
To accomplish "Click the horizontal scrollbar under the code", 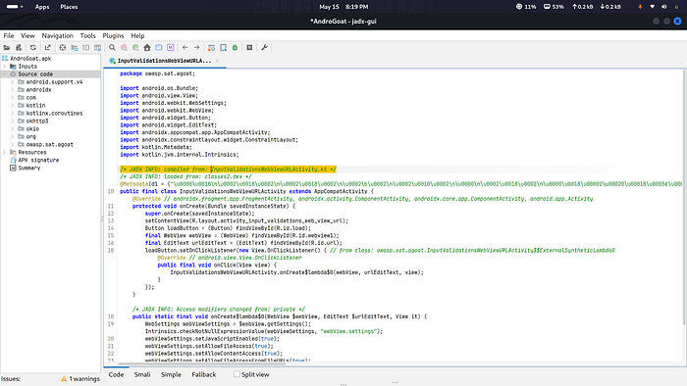I will point(201,362).
